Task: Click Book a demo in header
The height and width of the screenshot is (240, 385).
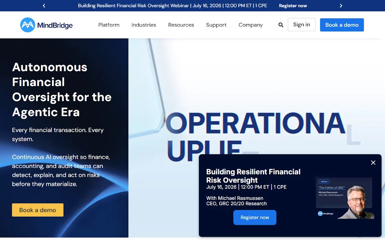Action: 342,25
